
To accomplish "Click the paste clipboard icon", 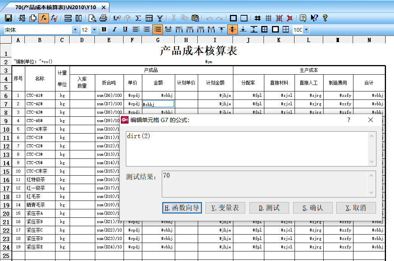I will (x=195, y=18).
